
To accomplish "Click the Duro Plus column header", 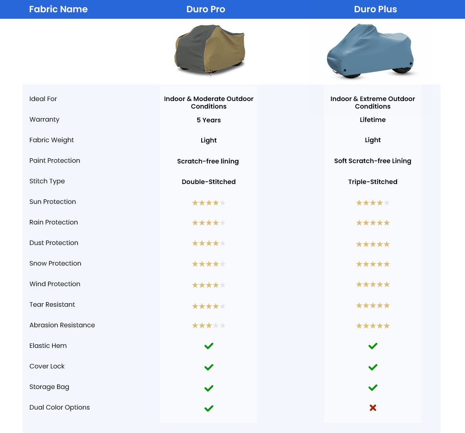I will (375, 9).
